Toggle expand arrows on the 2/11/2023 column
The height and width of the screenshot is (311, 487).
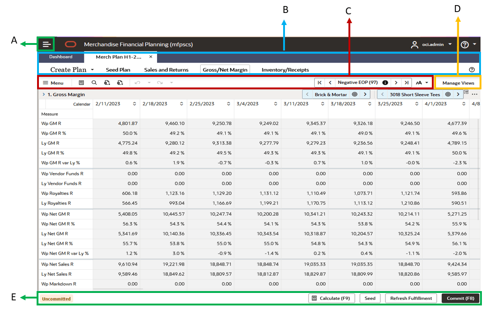click(134, 104)
